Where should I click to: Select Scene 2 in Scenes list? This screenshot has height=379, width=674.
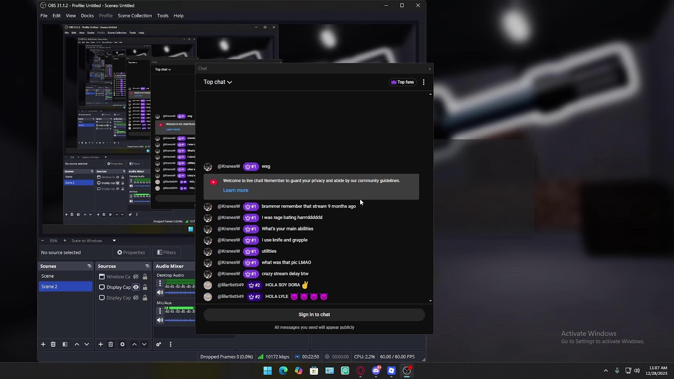(66, 286)
